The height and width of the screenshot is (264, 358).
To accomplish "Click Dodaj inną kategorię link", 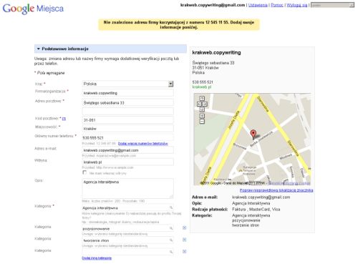I will [x=97, y=258].
